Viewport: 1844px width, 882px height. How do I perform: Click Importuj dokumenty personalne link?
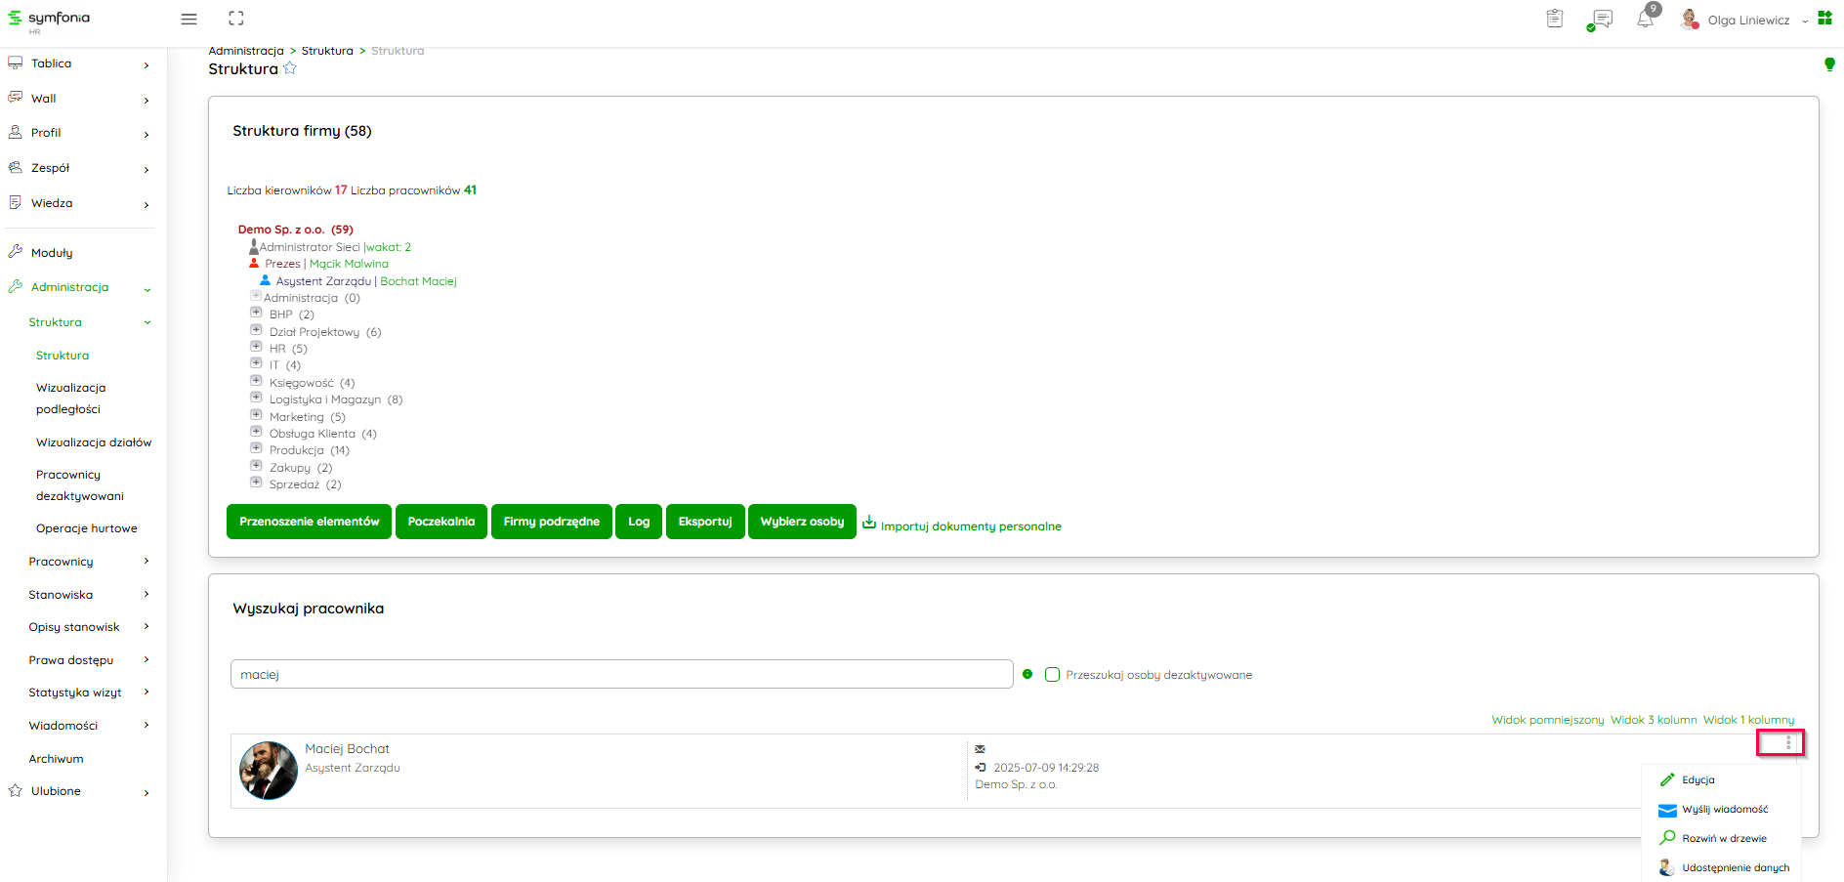pyautogui.click(x=970, y=526)
